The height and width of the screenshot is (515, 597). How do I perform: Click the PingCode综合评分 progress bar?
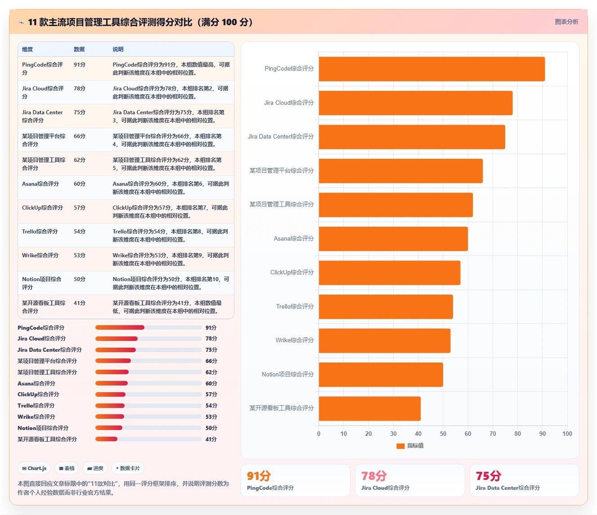[148, 327]
